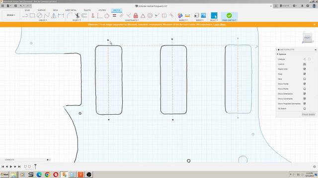Apply the Tangent constraint
The image size is (318, 178).
[x=107, y=15]
